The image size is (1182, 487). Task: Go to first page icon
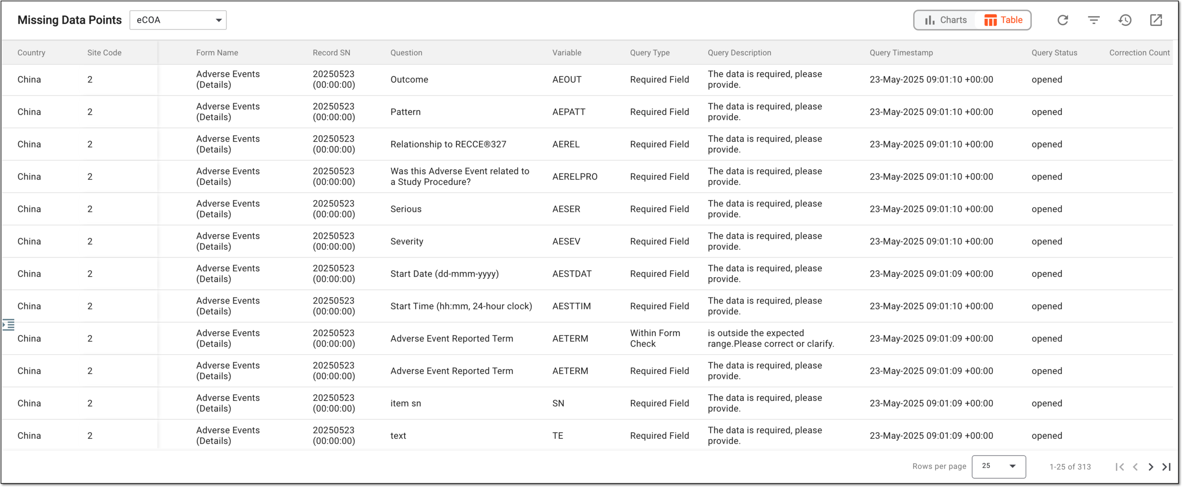click(1120, 467)
